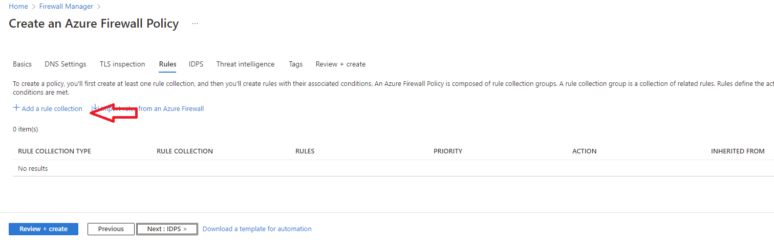774x247 pixels.
Task: Open the ellipsis menu beside the page title
Action: pos(195,24)
